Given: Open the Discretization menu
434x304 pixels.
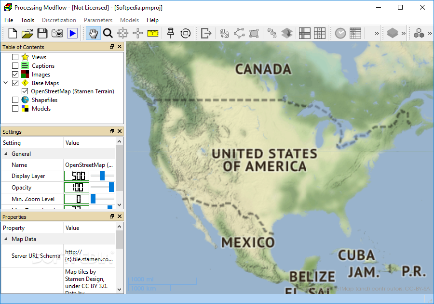Looking at the screenshot, I should (59, 20).
